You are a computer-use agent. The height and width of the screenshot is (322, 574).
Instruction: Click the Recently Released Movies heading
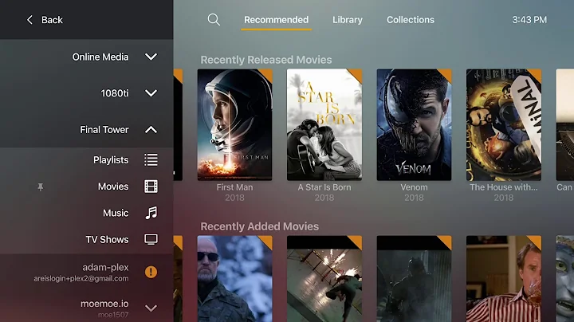click(x=266, y=60)
